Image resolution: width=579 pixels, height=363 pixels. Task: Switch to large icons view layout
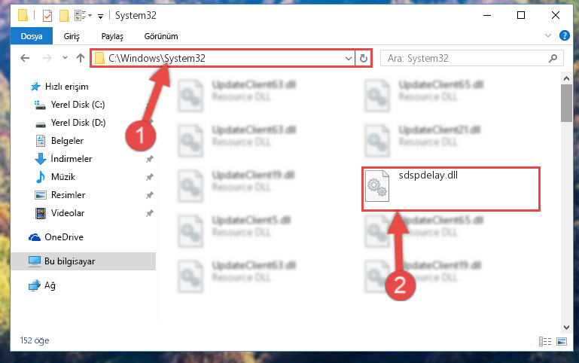pyautogui.click(x=562, y=341)
